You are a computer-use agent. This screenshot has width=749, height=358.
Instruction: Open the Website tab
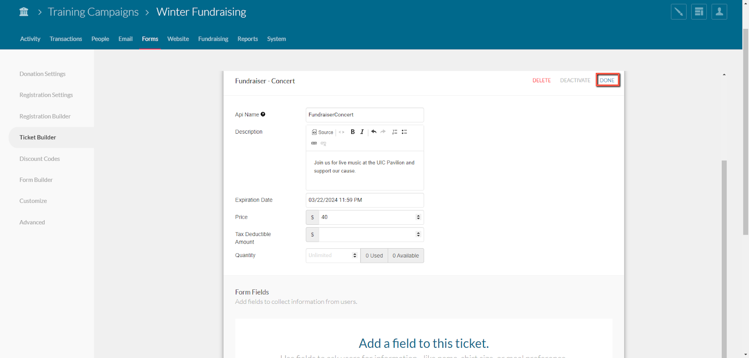(x=178, y=39)
